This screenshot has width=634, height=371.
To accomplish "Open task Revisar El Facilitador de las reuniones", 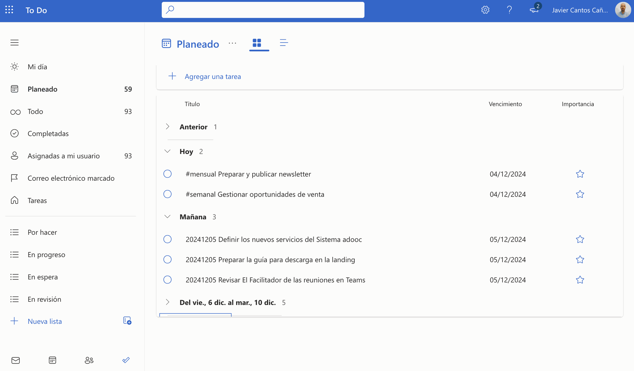I will (x=275, y=280).
